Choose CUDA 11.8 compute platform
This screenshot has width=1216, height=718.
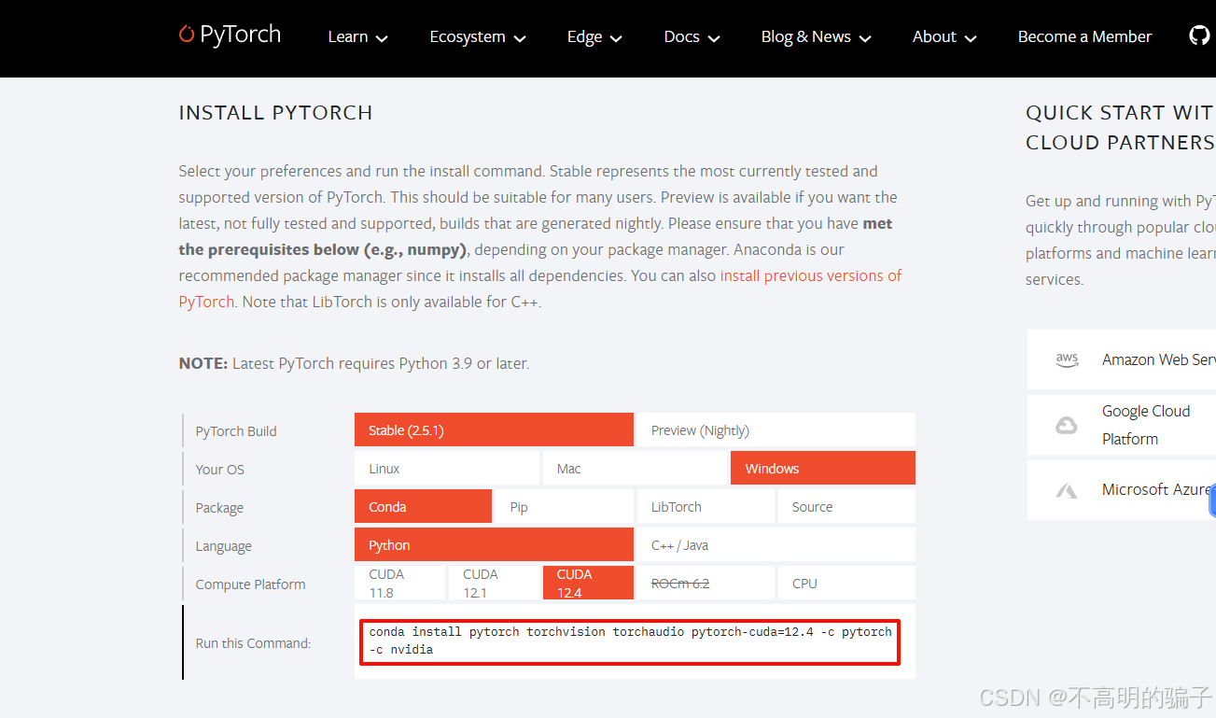pyautogui.click(x=399, y=583)
